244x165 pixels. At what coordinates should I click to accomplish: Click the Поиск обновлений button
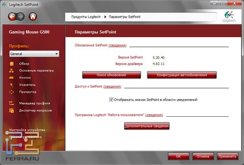111,75
